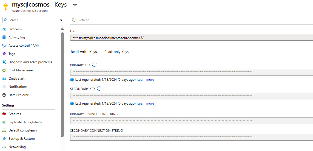Open Features under Settings
The width and height of the screenshot is (313, 151).
15,114
